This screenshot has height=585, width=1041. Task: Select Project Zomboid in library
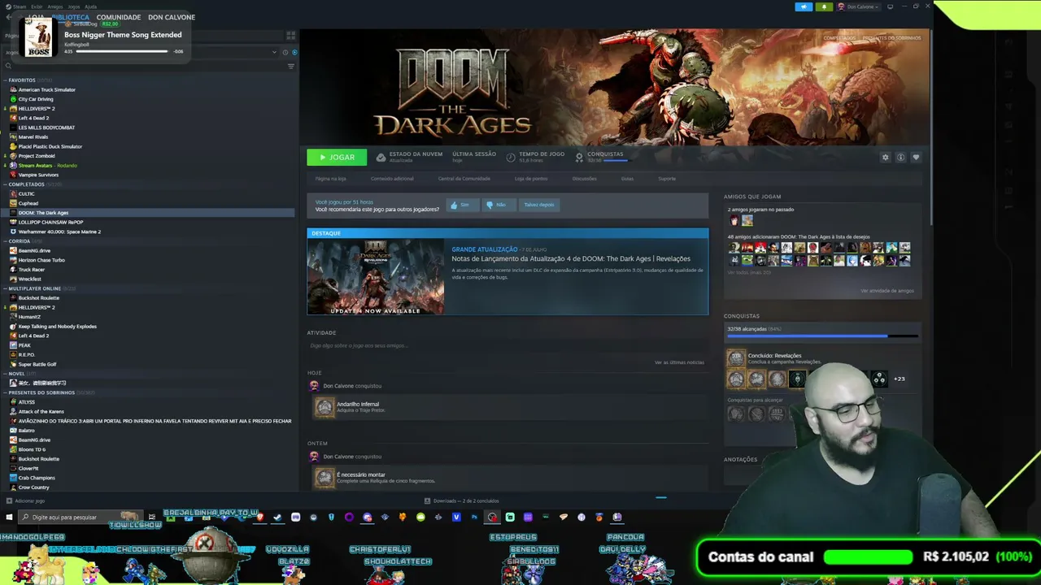point(37,156)
